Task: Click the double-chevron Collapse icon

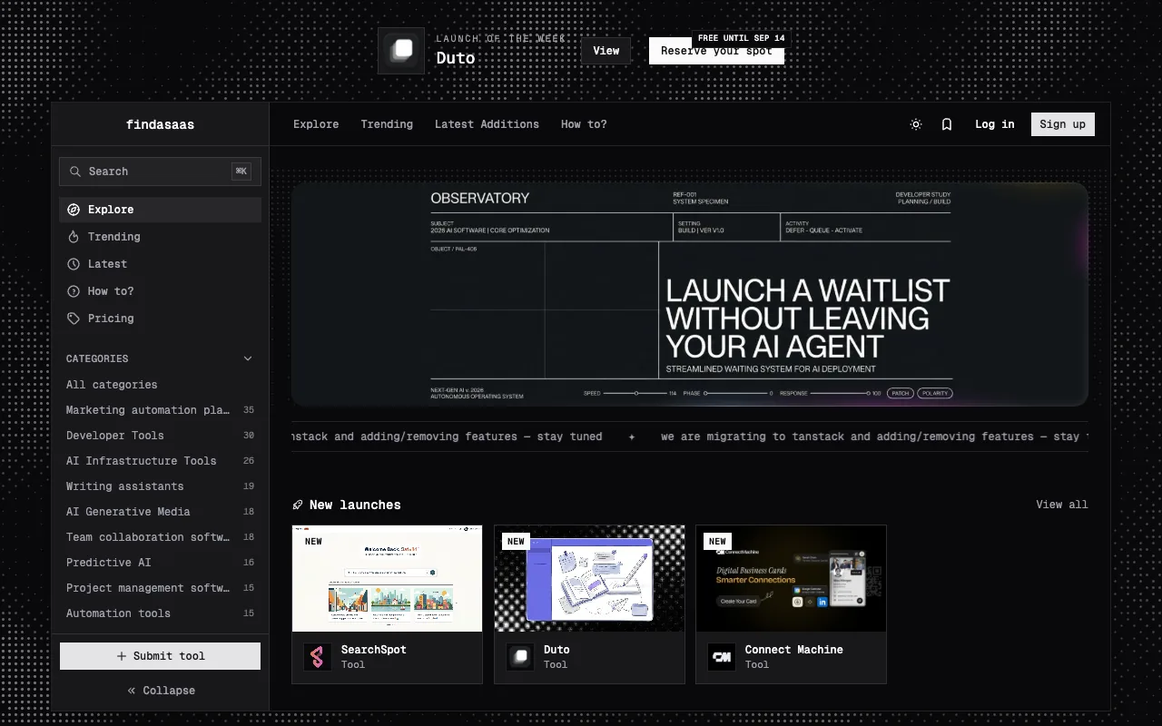Action: point(132,691)
